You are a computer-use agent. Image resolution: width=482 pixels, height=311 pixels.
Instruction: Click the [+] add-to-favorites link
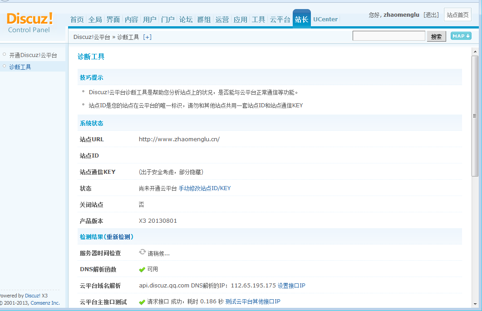point(147,37)
